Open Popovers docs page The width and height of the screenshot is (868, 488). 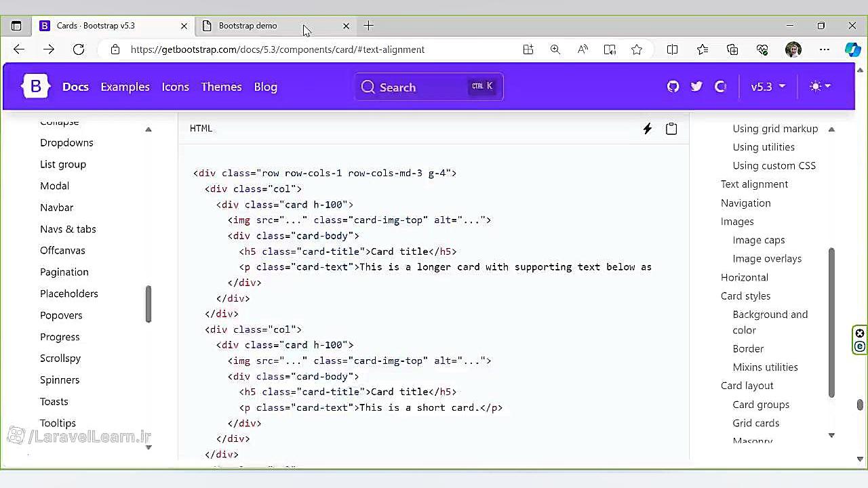pos(61,315)
